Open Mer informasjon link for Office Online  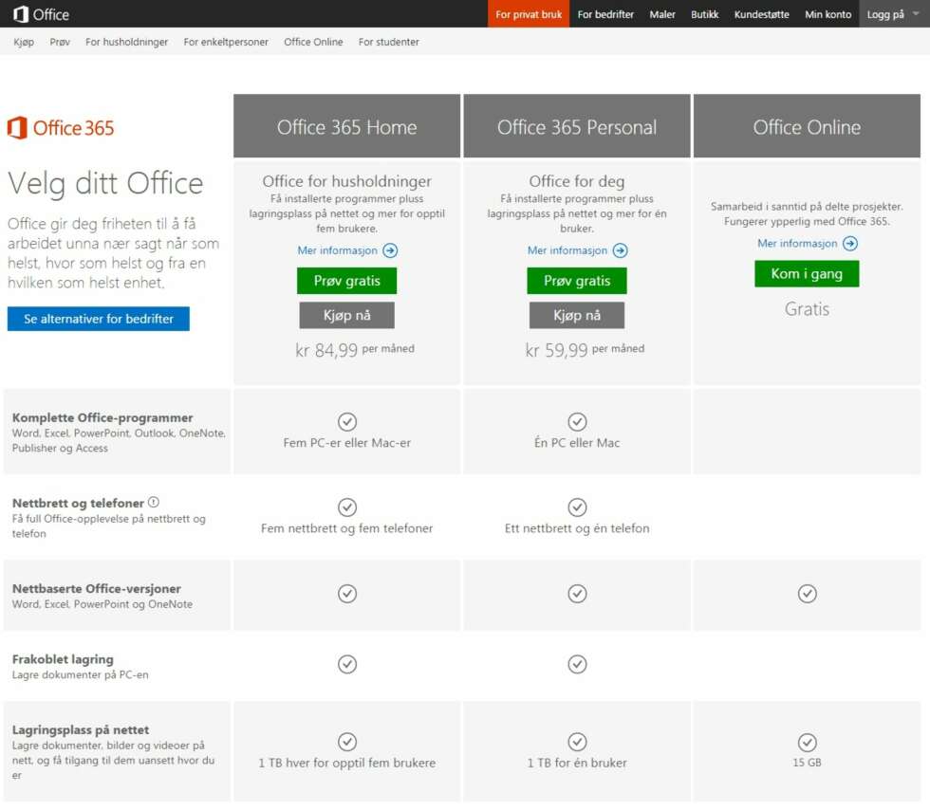[798, 244]
